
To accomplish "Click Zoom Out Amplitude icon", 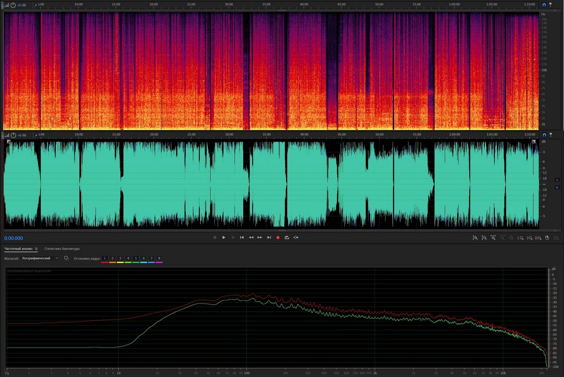I will [x=484, y=238].
